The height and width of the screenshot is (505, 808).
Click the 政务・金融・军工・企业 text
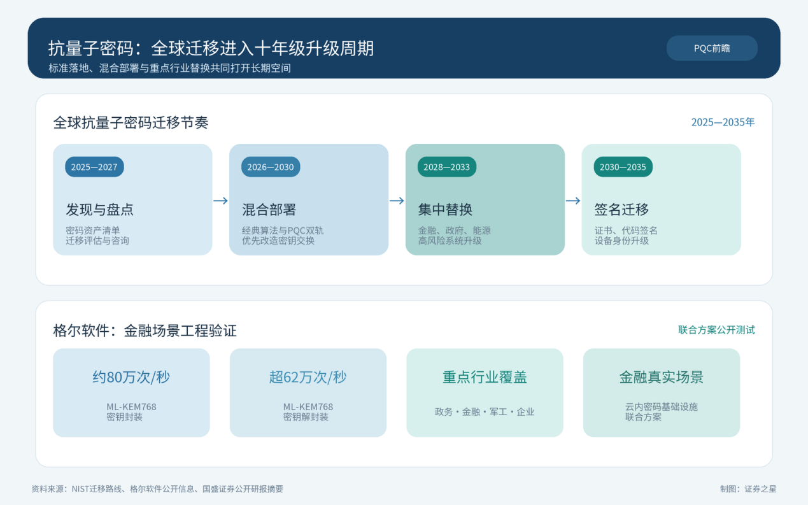point(485,412)
